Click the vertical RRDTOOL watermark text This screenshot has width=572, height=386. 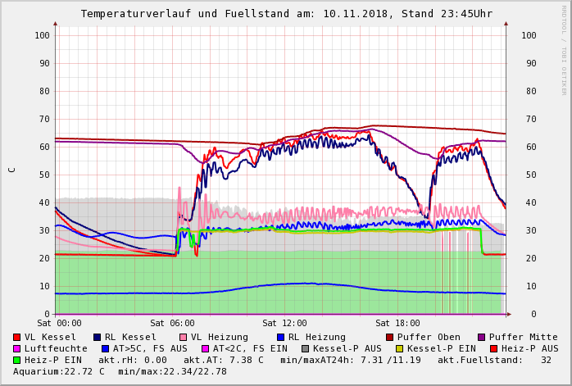tap(564, 49)
